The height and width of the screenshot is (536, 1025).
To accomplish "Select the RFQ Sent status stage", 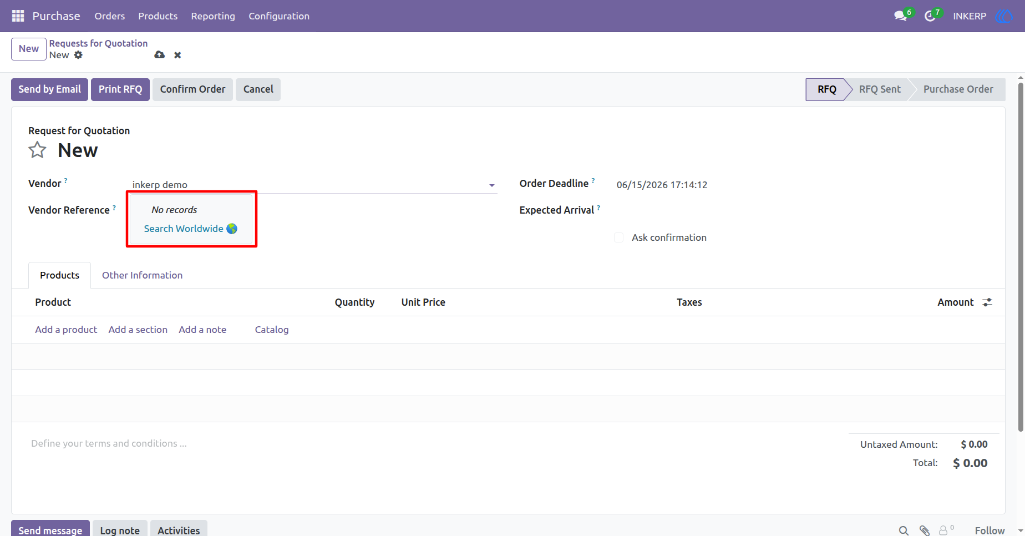I will pos(880,89).
